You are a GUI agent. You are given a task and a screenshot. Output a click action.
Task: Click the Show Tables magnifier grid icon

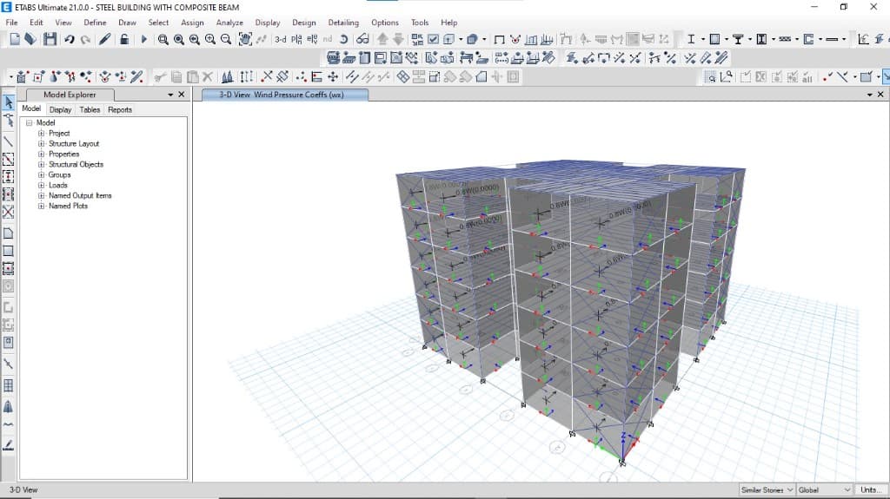click(x=710, y=76)
